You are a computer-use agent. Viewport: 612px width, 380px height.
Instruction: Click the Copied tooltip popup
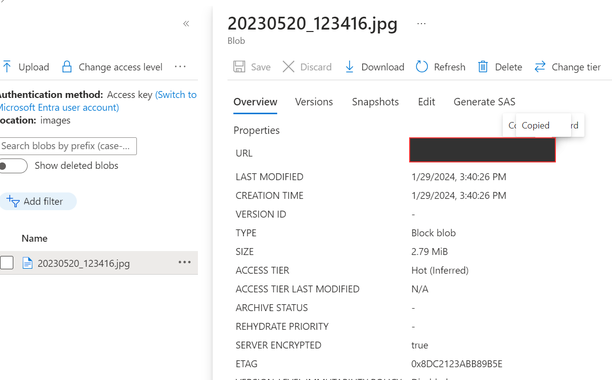tap(544, 125)
